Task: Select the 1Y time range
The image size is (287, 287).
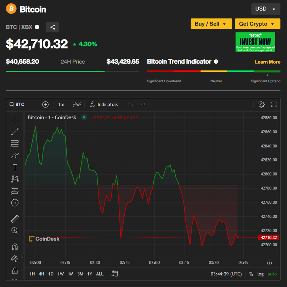Action: 90,274
